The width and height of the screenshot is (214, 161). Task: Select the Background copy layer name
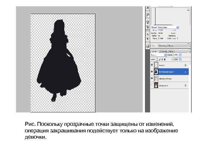(166, 79)
